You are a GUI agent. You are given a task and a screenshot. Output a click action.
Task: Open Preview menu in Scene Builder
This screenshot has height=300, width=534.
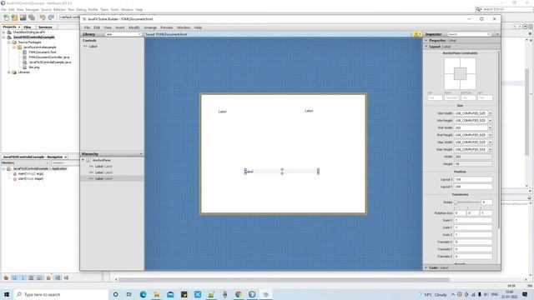167,27
